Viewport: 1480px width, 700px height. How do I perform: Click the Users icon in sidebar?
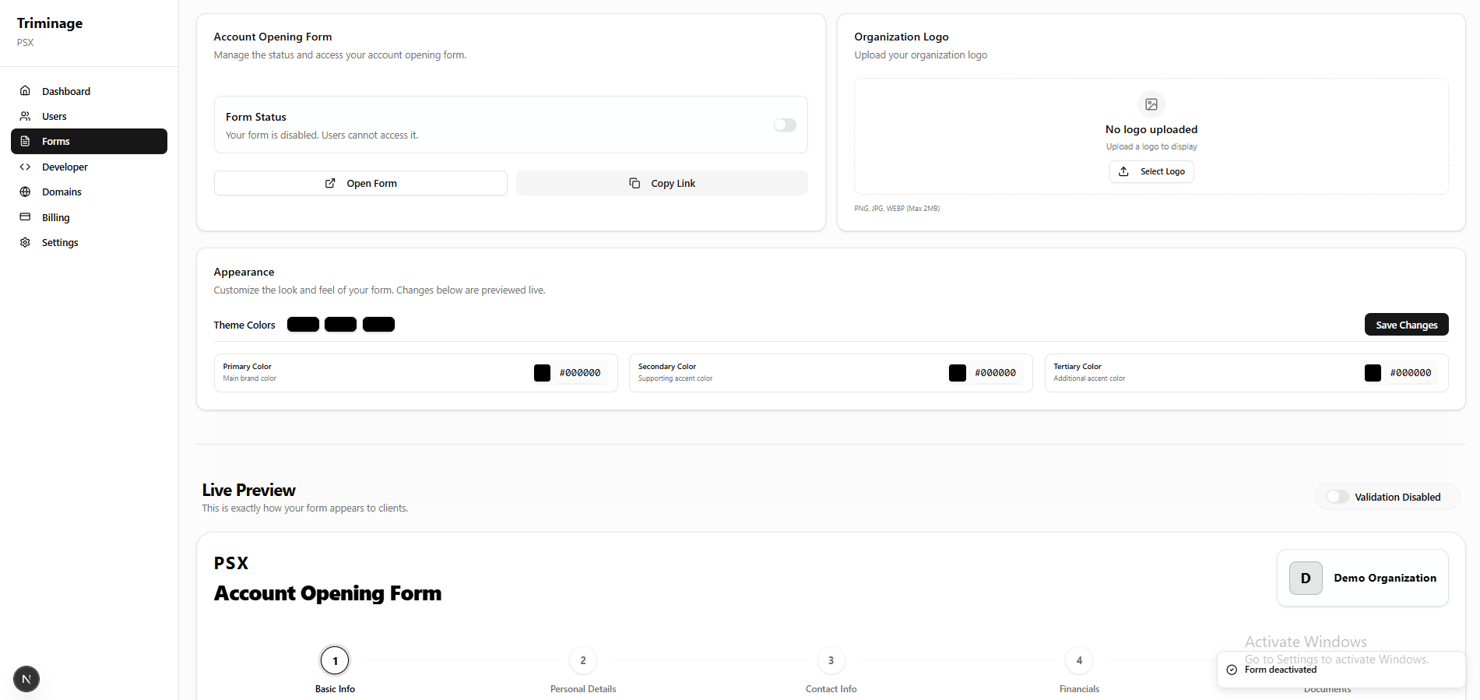pyautogui.click(x=25, y=116)
